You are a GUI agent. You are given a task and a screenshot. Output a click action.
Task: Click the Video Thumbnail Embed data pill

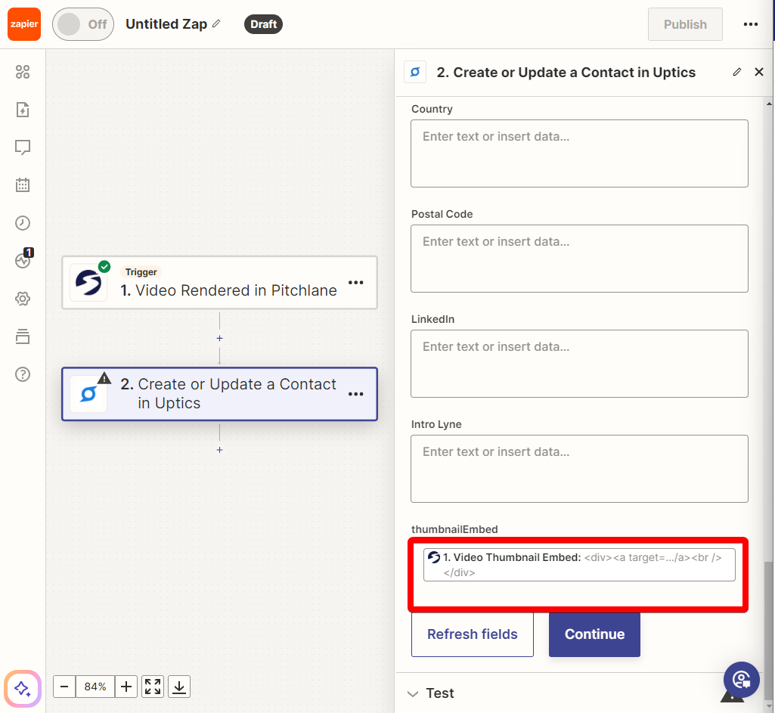(x=579, y=565)
